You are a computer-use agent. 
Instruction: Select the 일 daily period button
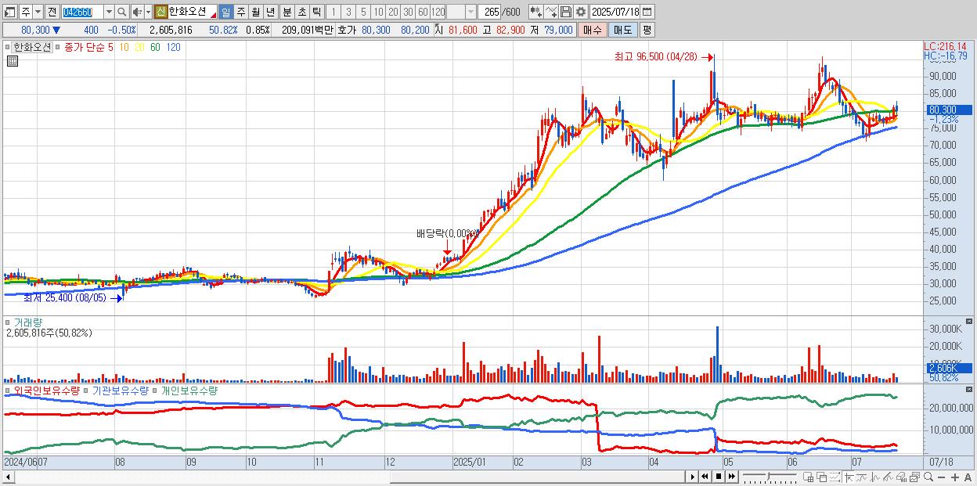(x=225, y=12)
